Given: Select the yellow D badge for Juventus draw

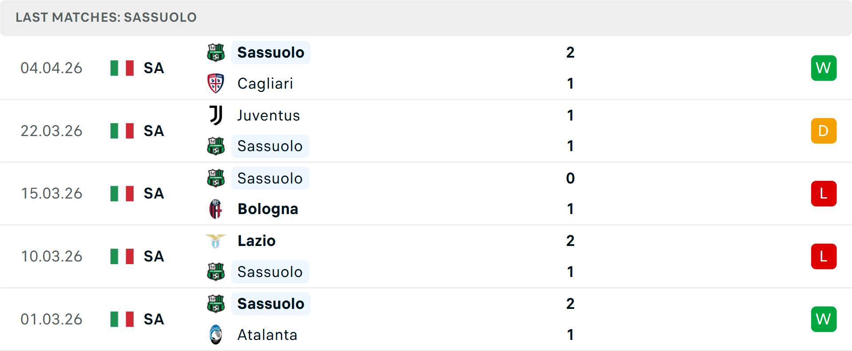Looking at the screenshot, I should pyautogui.click(x=824, y=131).
